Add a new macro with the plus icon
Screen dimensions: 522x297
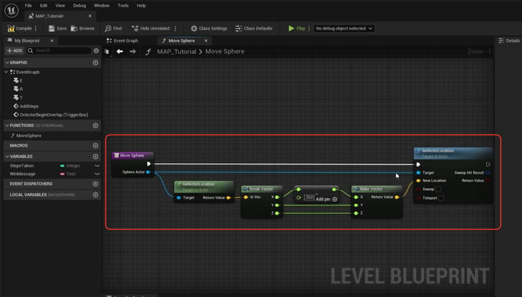(95, 146)
